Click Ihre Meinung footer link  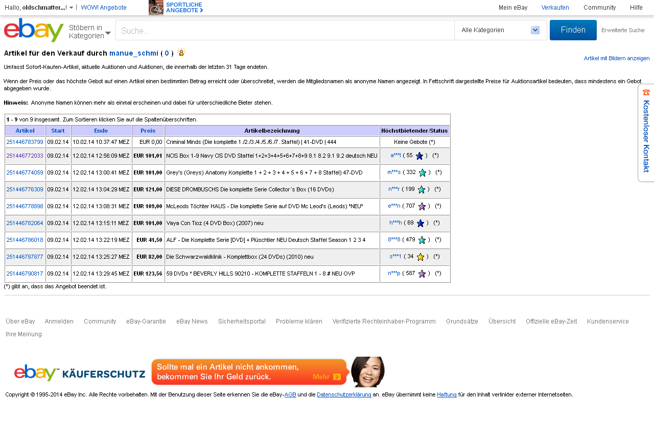(24, 334)
